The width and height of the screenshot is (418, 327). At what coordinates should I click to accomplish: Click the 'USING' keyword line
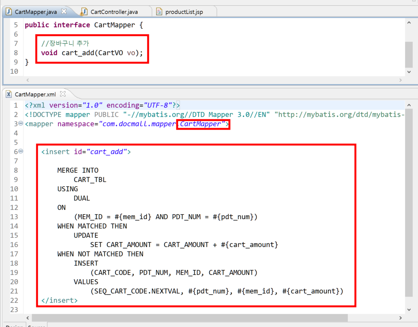tap(68, 189)
